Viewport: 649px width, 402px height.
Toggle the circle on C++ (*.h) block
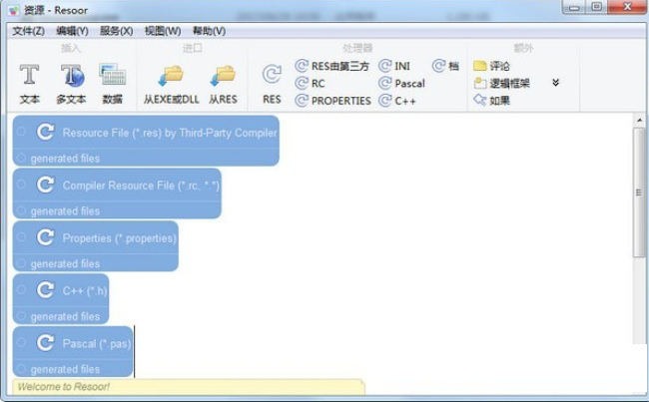22,290
